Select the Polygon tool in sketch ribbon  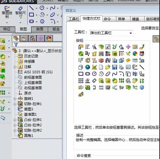tap(42, 21)
